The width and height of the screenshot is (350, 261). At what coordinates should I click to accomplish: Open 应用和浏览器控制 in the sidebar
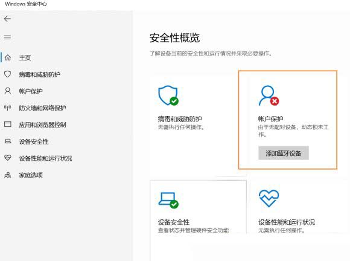tap(42, 124)
